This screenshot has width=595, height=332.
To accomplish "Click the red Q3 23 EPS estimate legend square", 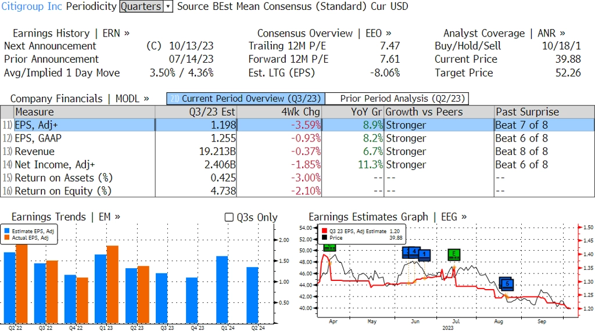I will point(324,231).
